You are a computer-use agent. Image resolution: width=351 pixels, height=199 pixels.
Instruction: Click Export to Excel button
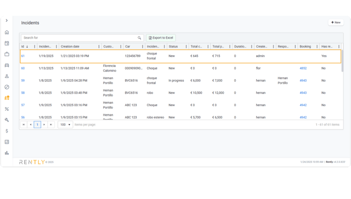coord(161,38)
